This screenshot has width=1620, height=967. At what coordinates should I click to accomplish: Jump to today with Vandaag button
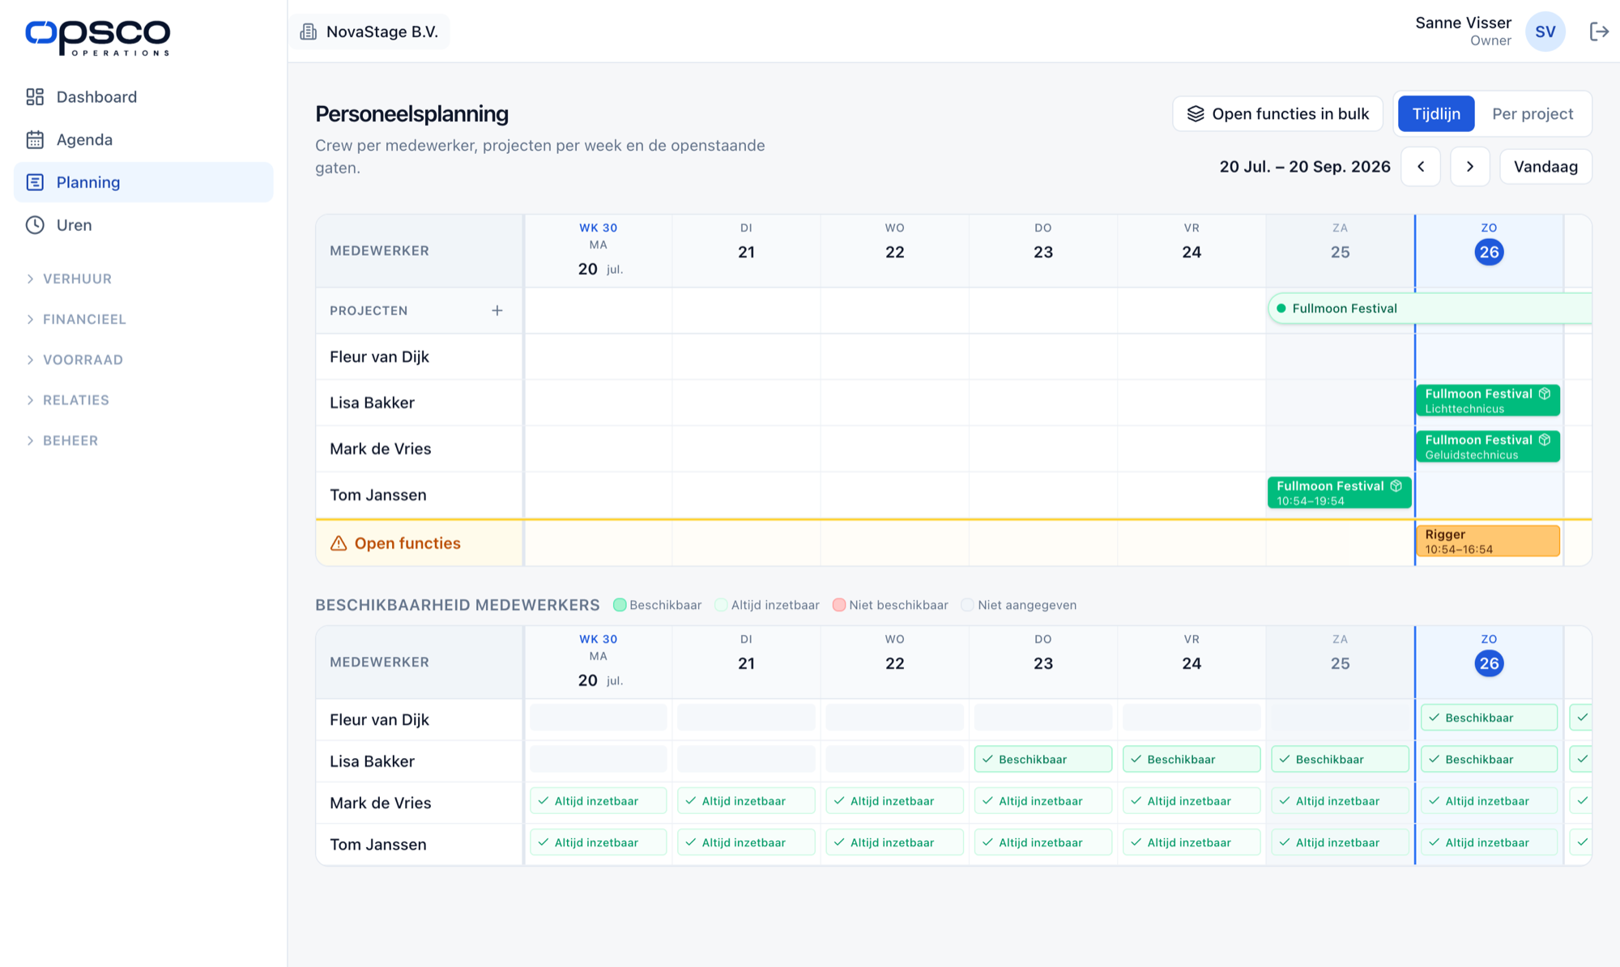point(1545,167)
